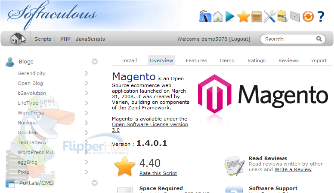
Task: Click Rate this Script link
Action: pos(158,173)
